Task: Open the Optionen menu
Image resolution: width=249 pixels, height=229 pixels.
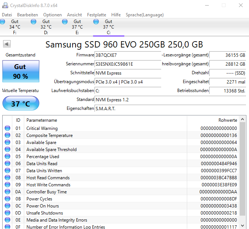Action: tap(52, 15)
